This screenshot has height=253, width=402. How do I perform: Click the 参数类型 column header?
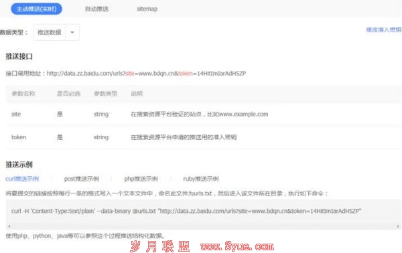click(106, 94)
